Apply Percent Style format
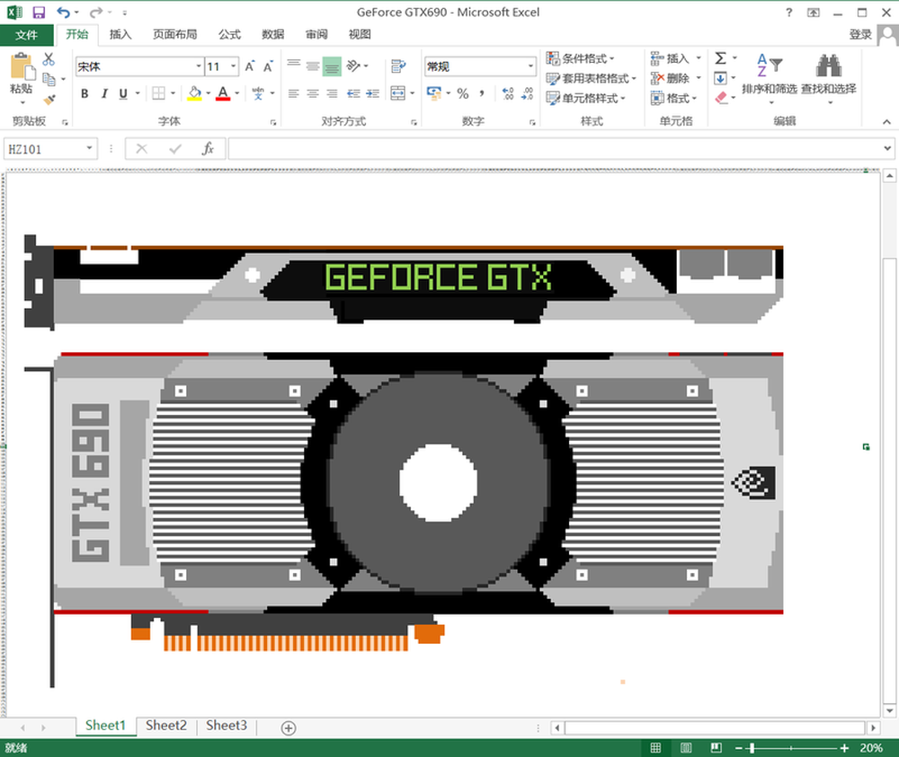Viewport: 899px width, 757px height. click(x=463, y=92)
